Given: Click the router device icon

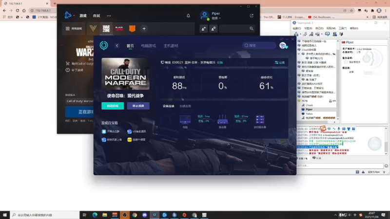Looking at the screenshot, I should (x=222, y=119).
